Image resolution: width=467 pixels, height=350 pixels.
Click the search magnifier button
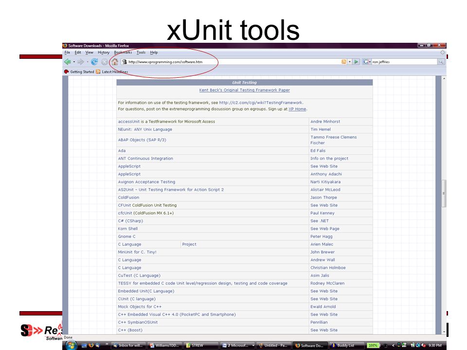coord(441,62)
